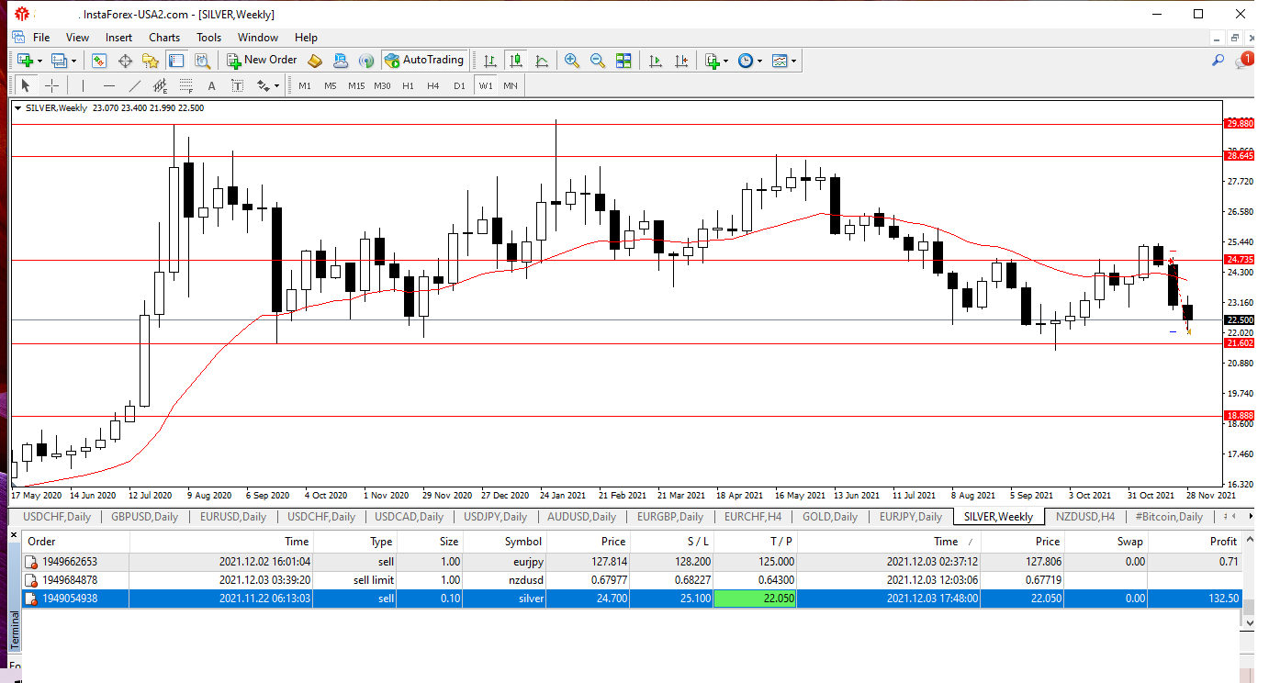Select the Horizontal Line drawing tool
Screen dimensions: 1269x683
[109, 85]
